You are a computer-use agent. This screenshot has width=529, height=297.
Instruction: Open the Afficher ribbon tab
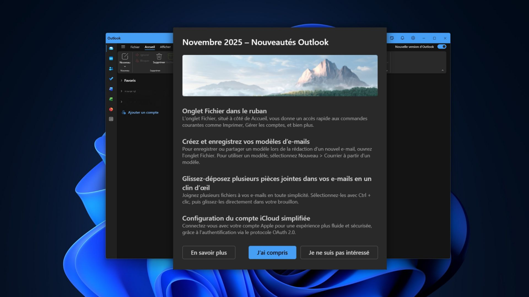[165, 47]
